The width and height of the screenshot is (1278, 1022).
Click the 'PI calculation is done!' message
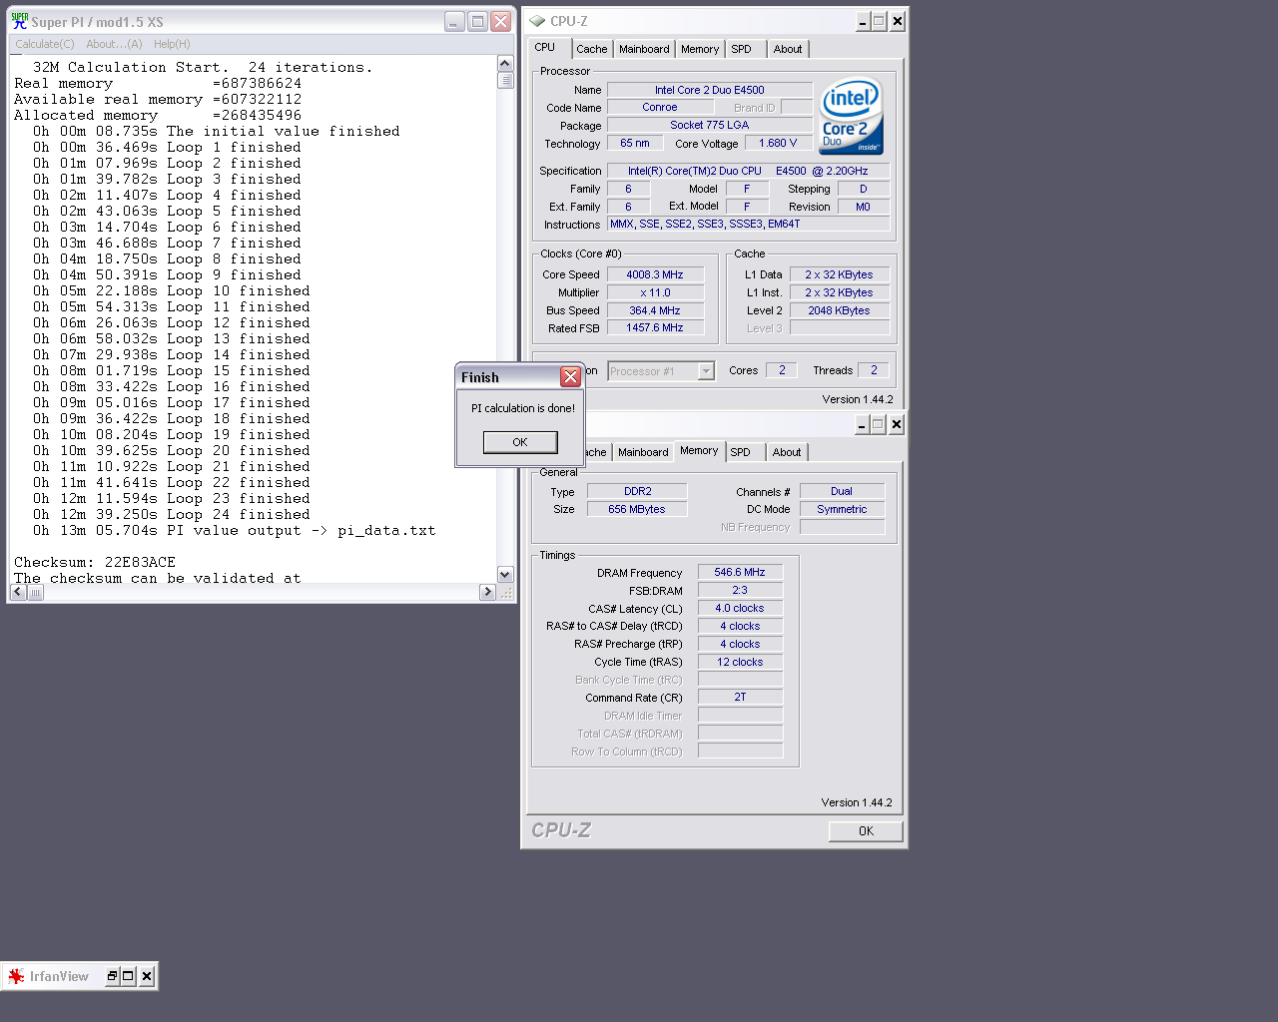(x=523, y=408)
